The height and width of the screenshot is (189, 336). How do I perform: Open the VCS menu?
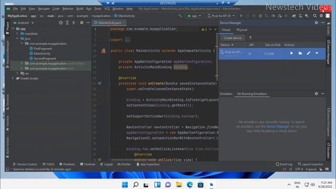107,9
